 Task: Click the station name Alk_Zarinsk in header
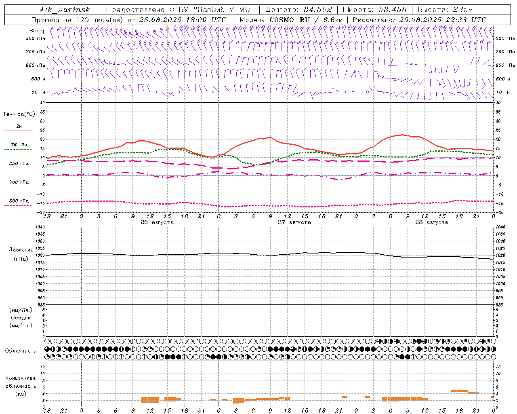pyautogui.click(x=65, y=10)
